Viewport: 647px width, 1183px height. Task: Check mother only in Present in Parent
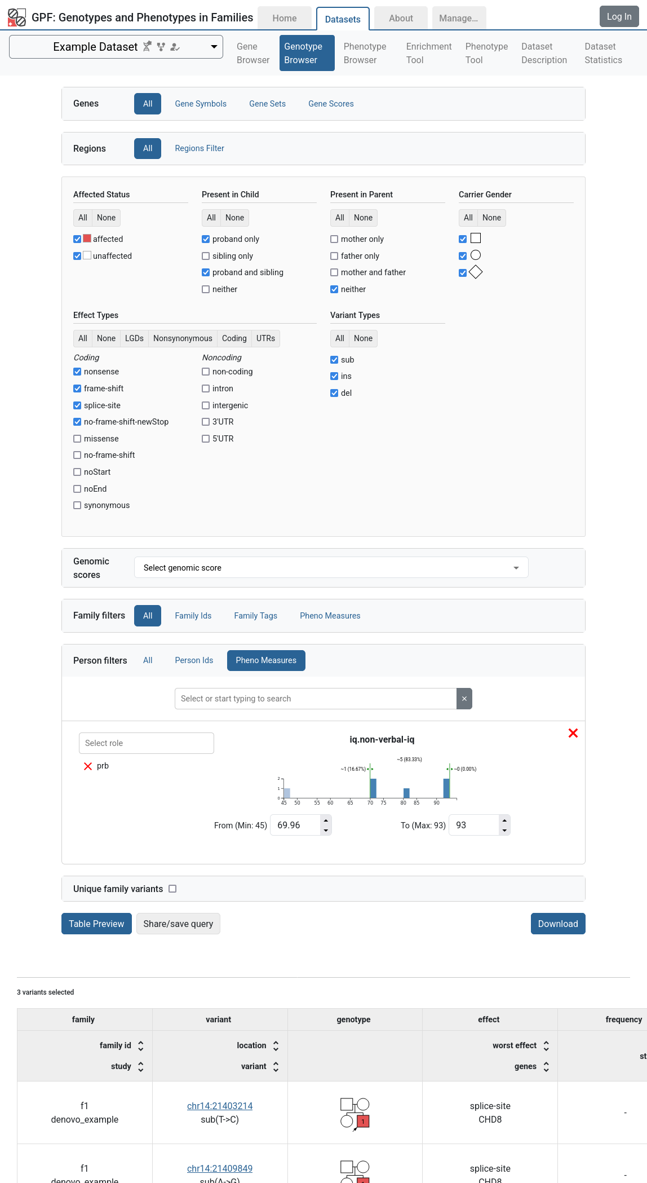(334, 239)
